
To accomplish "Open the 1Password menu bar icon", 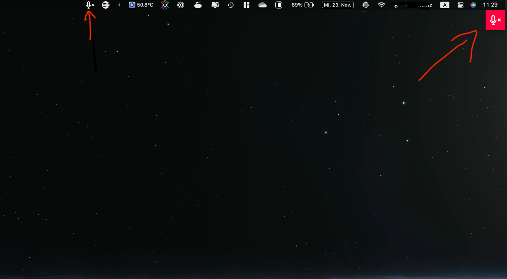I will [x=181, y=5].
